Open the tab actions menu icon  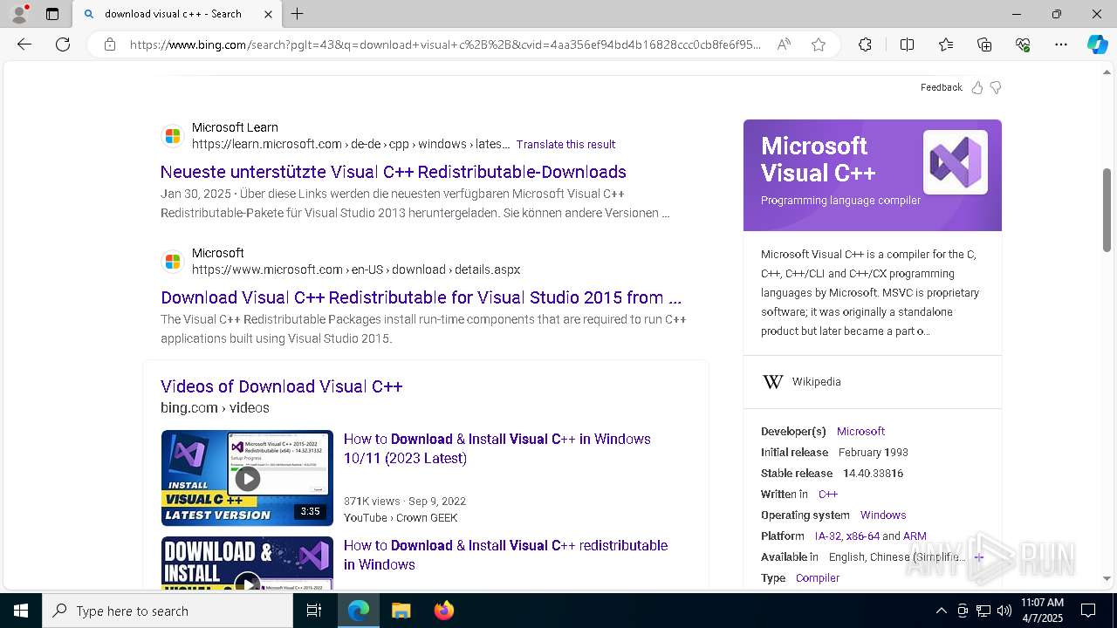[x=52, y=14]
